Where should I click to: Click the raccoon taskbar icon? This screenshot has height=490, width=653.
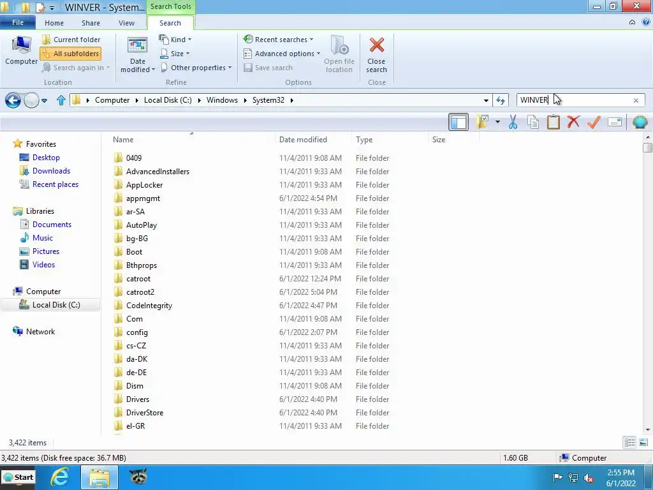[x=138, y=477]
